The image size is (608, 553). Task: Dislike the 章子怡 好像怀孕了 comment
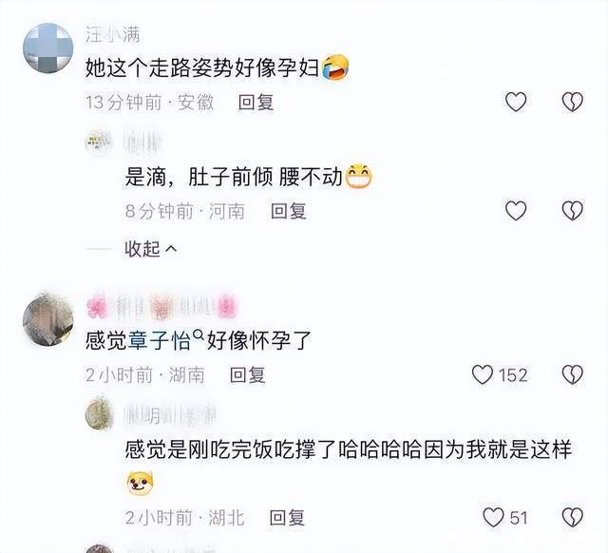click(573, 374)
